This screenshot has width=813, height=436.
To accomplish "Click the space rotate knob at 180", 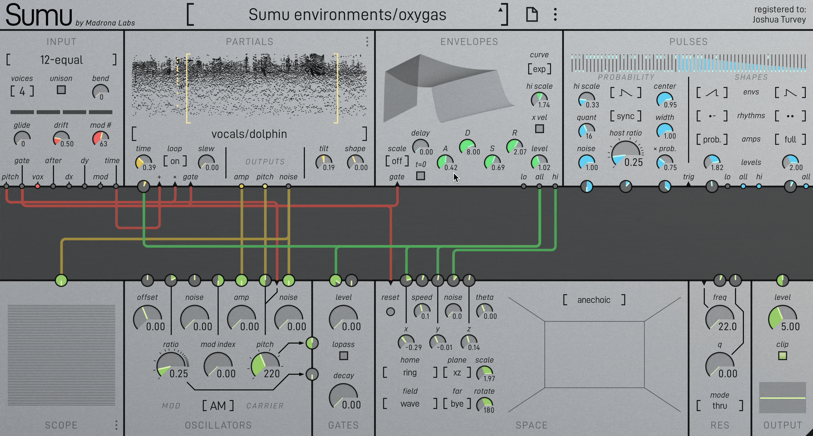I will [x=484, y=405].
